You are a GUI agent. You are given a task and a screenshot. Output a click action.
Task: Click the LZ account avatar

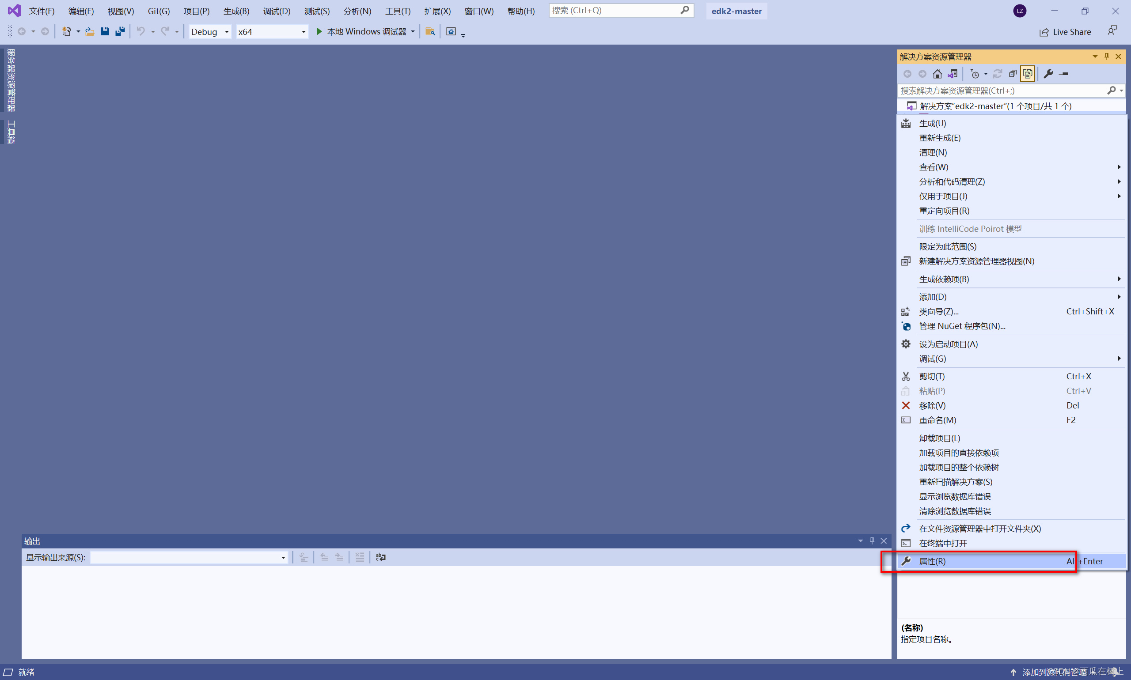coord(1020,11)
